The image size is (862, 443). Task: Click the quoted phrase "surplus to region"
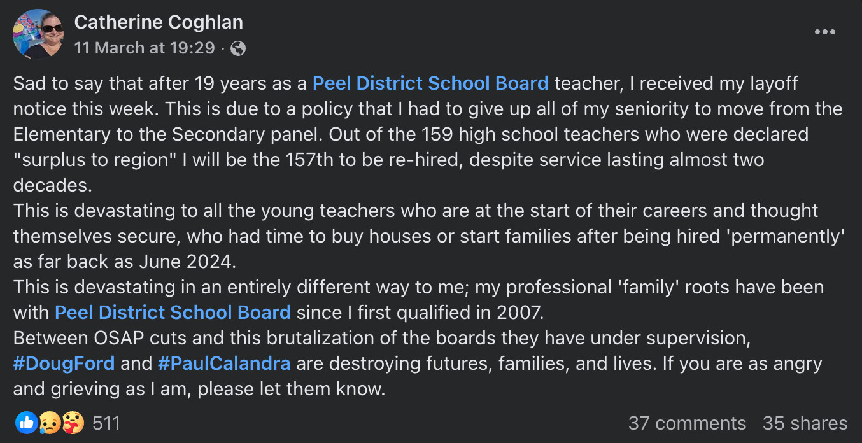click(95, 160)
